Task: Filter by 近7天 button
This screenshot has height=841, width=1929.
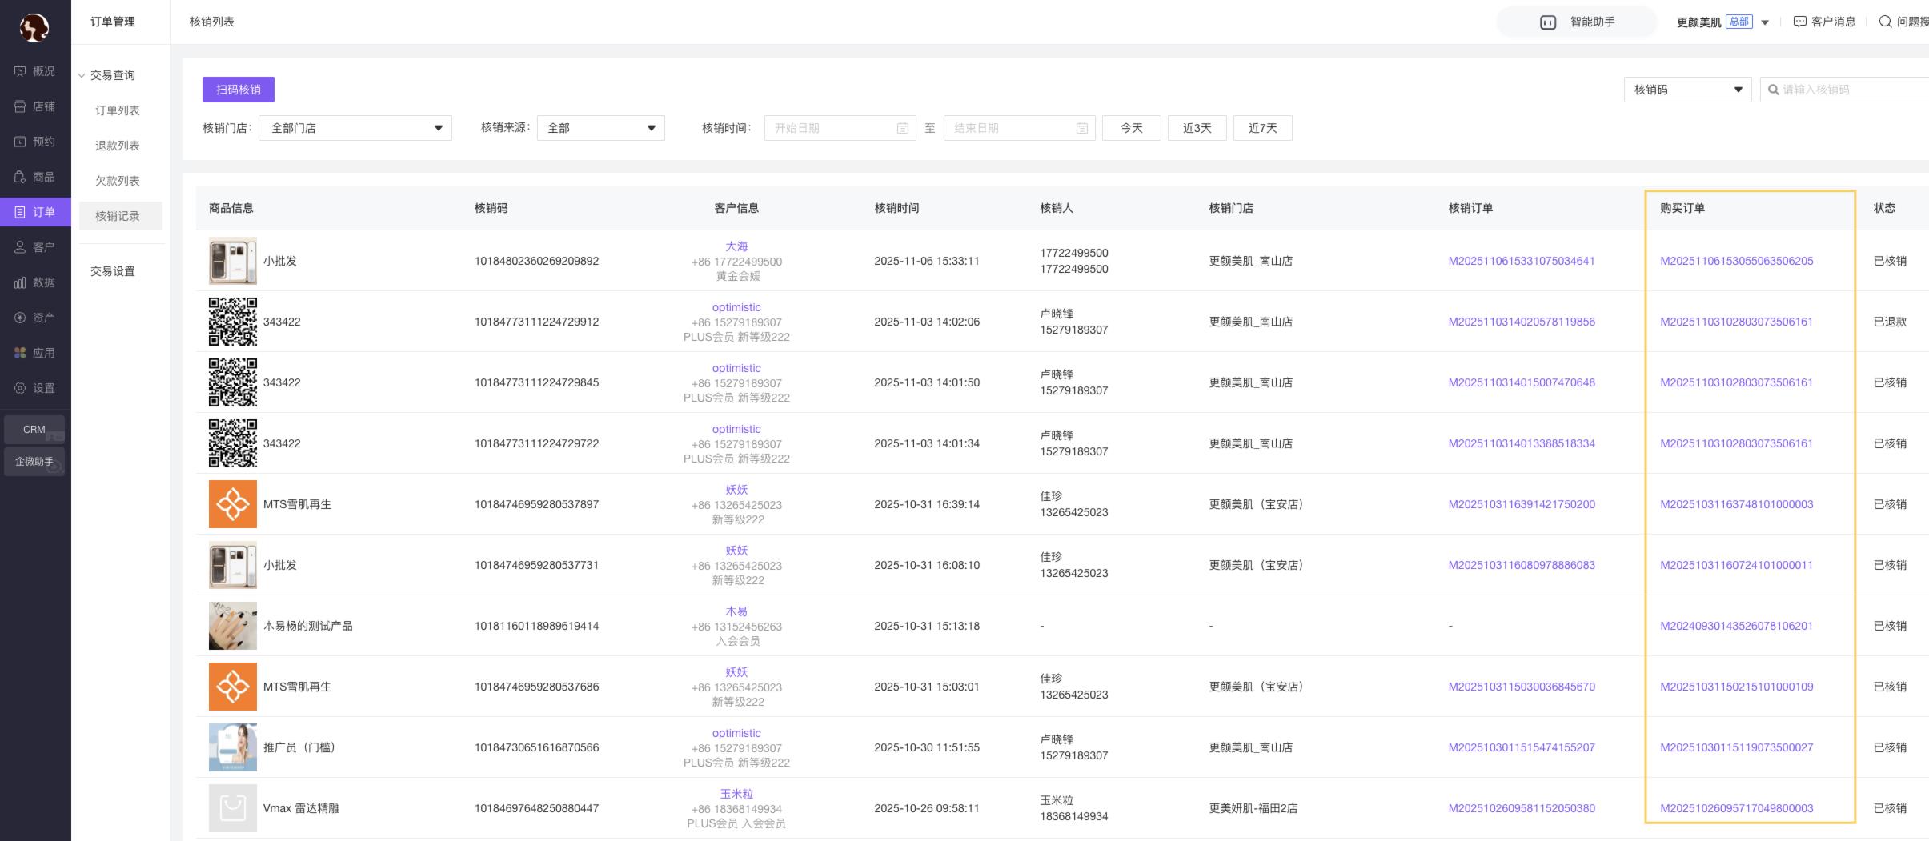Action: [x=1262, y=128]
